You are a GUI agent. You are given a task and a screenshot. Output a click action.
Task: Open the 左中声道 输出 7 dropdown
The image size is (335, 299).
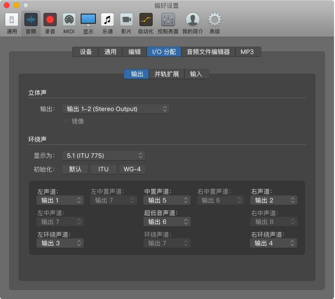tap(60, 222)
